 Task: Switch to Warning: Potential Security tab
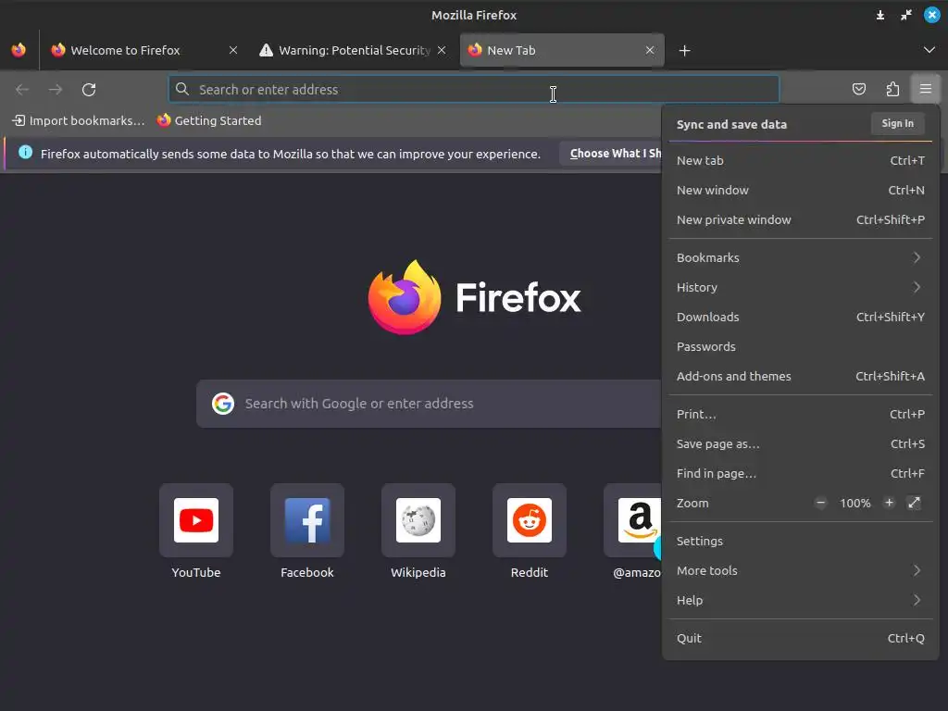point(354,50)
